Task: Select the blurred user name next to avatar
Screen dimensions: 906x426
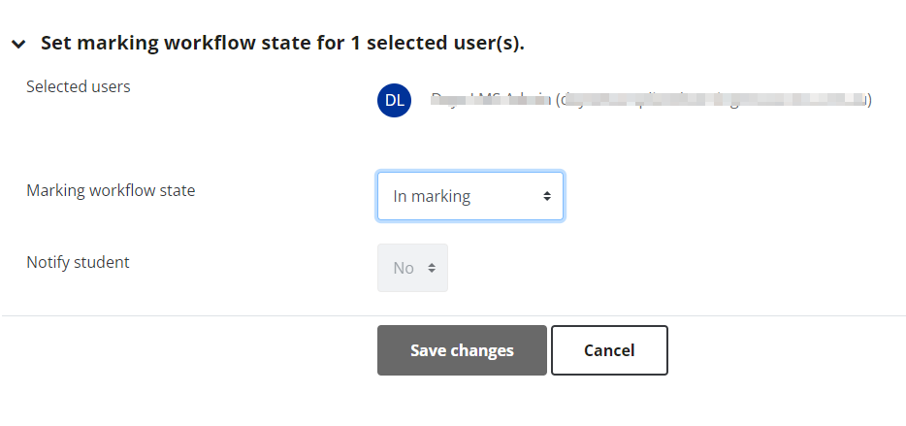Action: (x=491, y=99)
